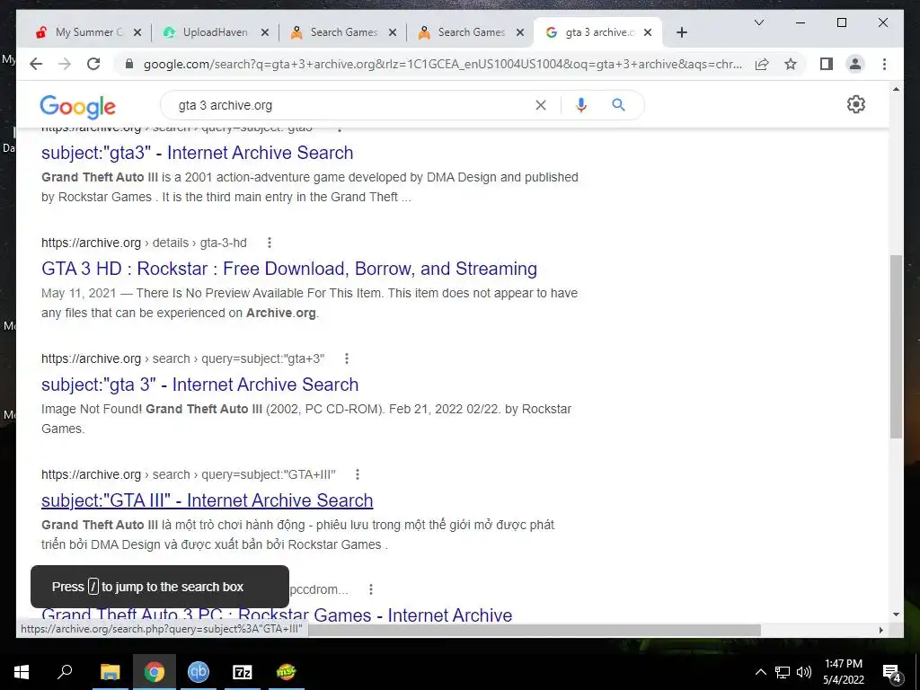Open more options for pccdrom result
Image resolution: width=920 pixels, height=690 pixels.
pos(371,589)
